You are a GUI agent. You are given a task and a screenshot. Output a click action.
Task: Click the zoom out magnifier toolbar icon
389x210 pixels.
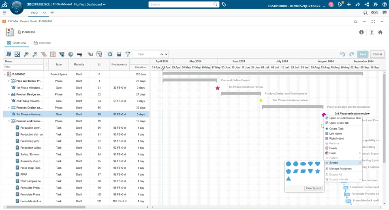point(35,54)
